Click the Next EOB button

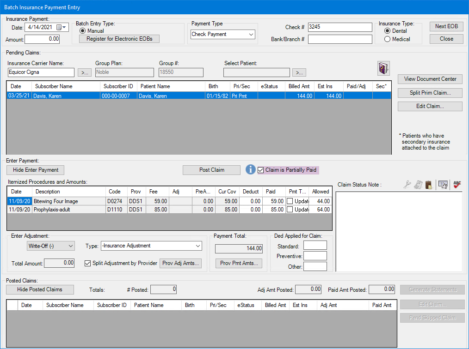[446, 26]
